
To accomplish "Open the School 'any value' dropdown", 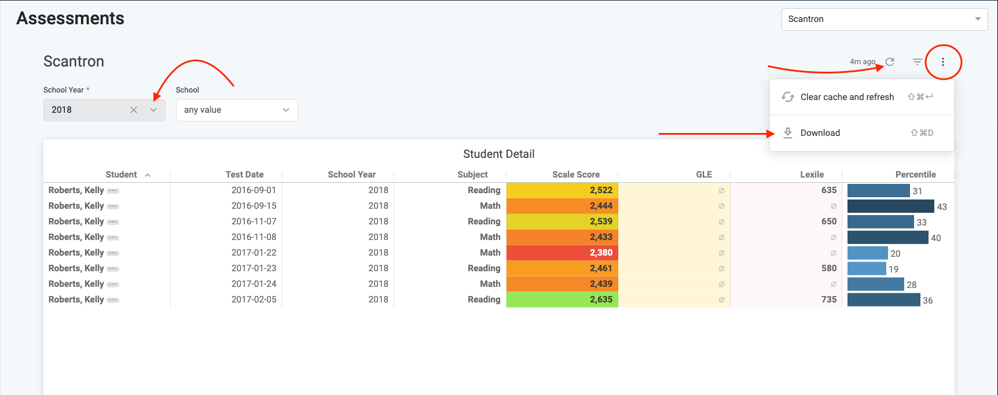I will click(x=237, y=110).
